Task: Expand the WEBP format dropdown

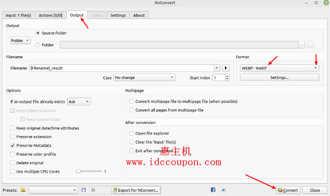Action: 279,68
